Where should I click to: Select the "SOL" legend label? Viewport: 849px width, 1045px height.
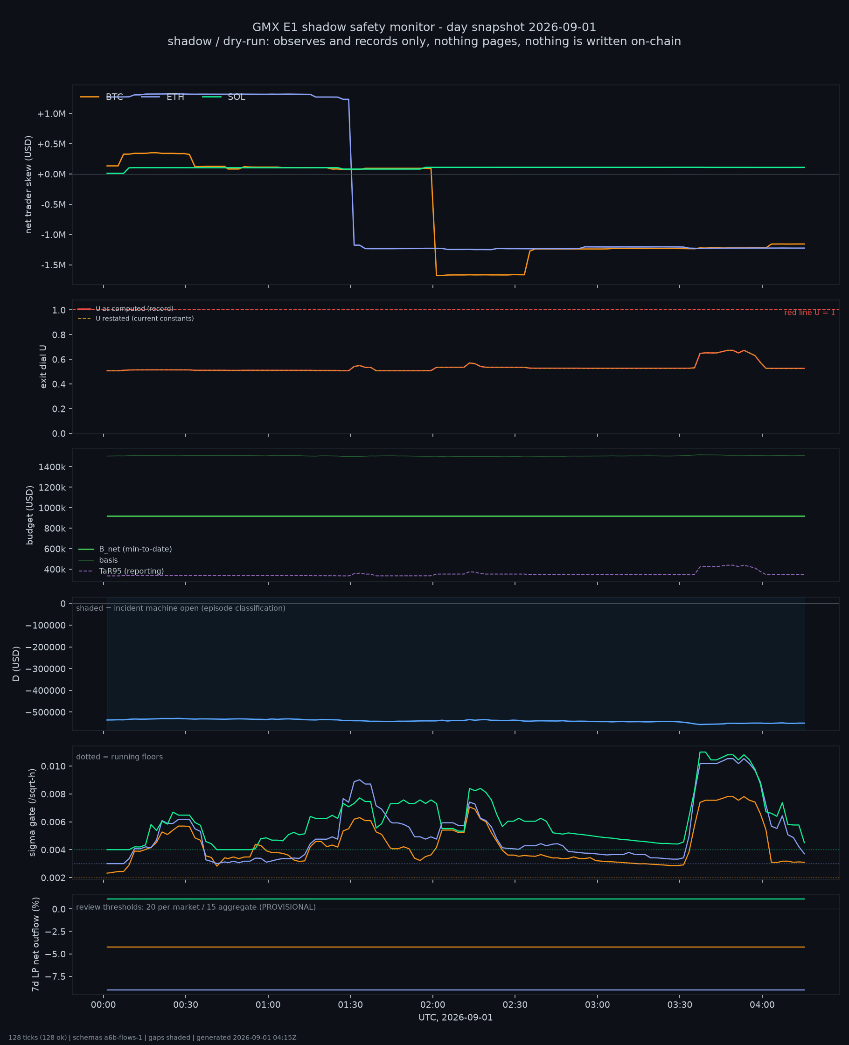click(x=237, y=97)
